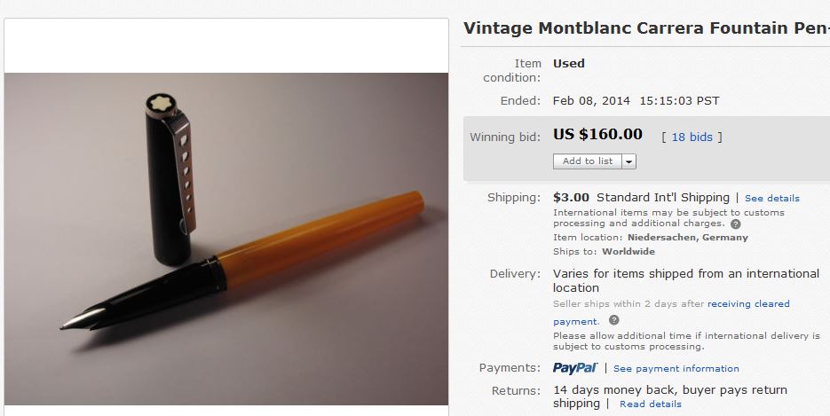
Task: Open Read details for returns policy
Action: click(x=651, y=404)
